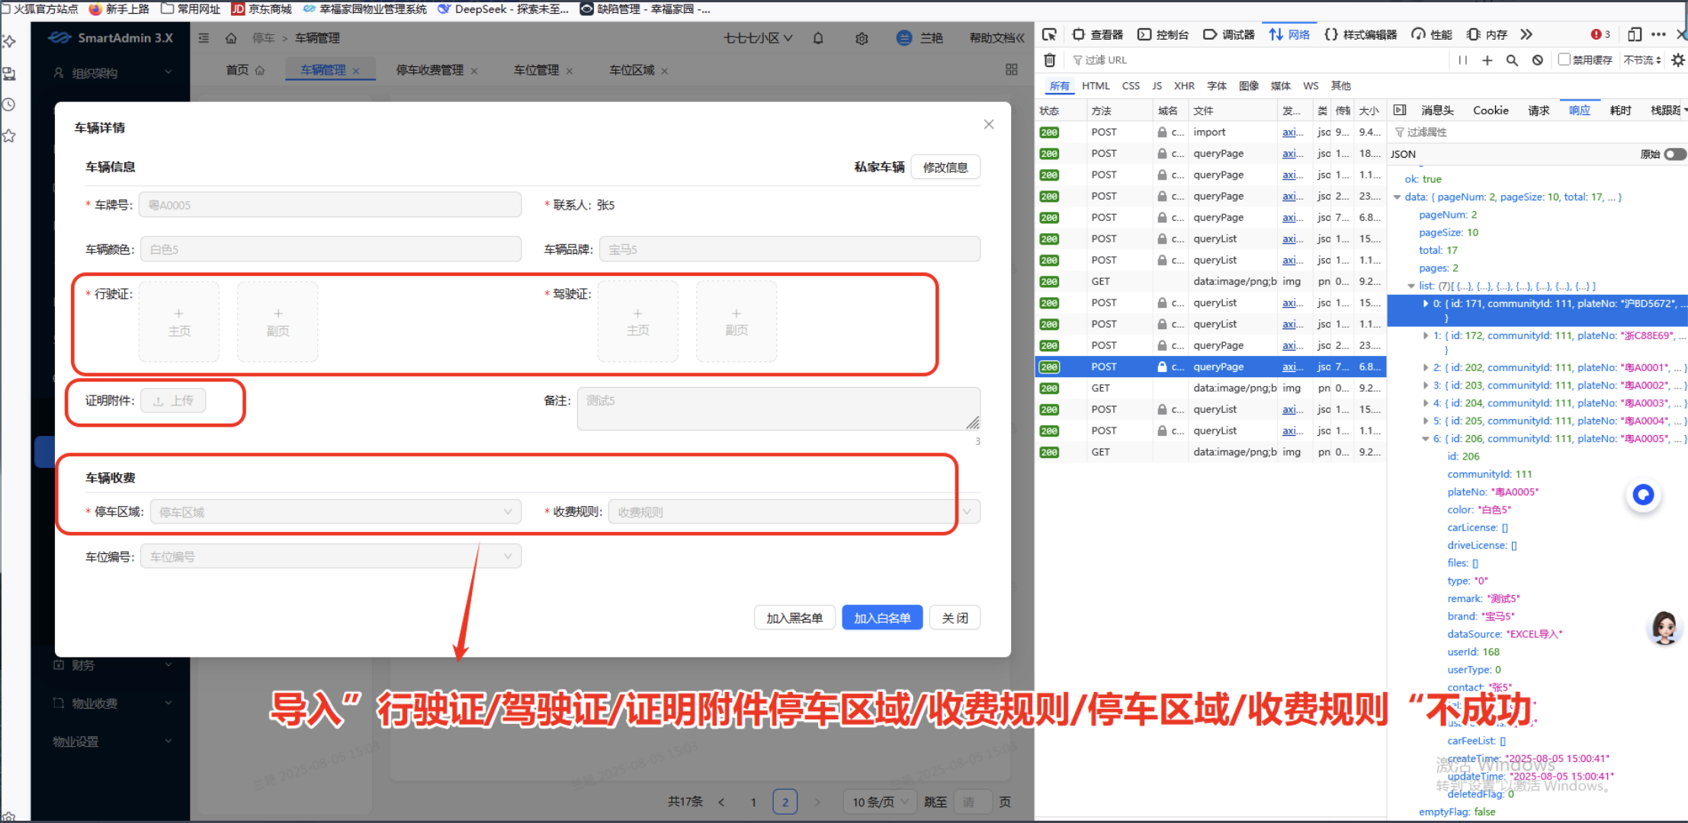Open the Cookie sub-tab in request details

[1491, 110]
